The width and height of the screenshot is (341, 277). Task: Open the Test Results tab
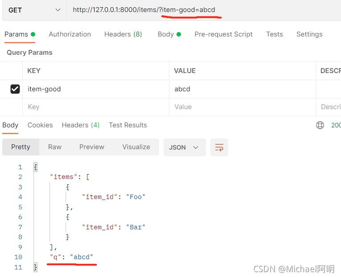tap(128, 125)
